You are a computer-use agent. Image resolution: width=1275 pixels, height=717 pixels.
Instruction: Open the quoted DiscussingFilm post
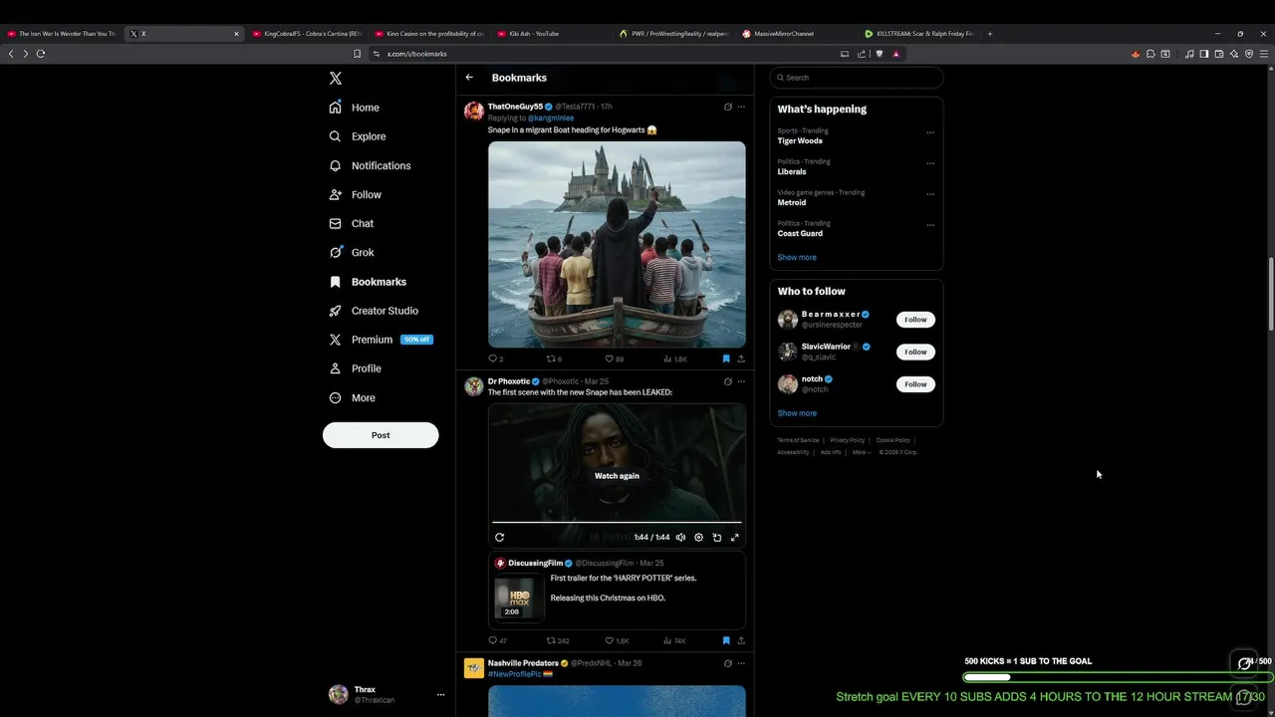click(x=617, y=590)
